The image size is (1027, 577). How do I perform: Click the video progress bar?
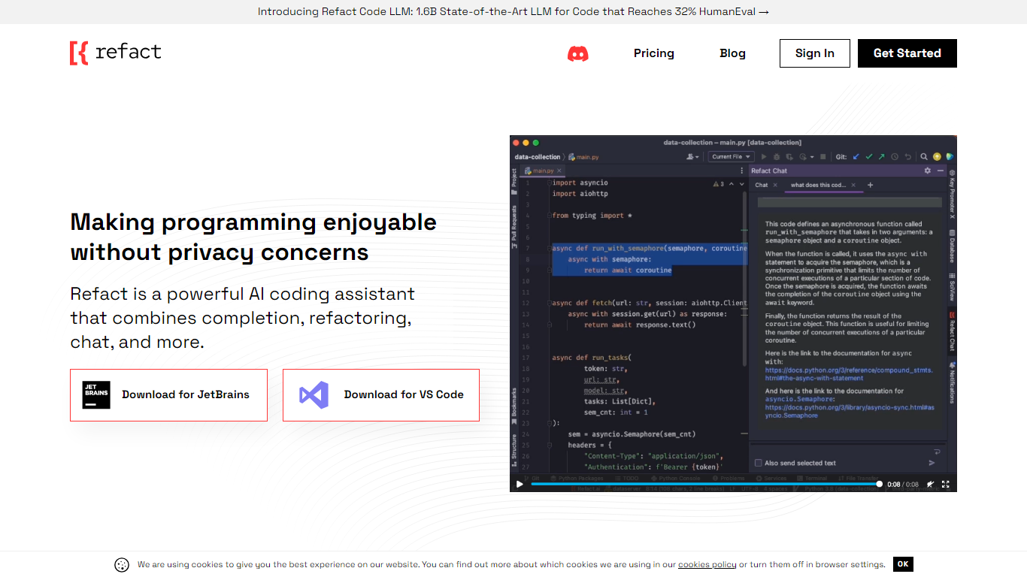pyautogui.click(x=703, y=485)
